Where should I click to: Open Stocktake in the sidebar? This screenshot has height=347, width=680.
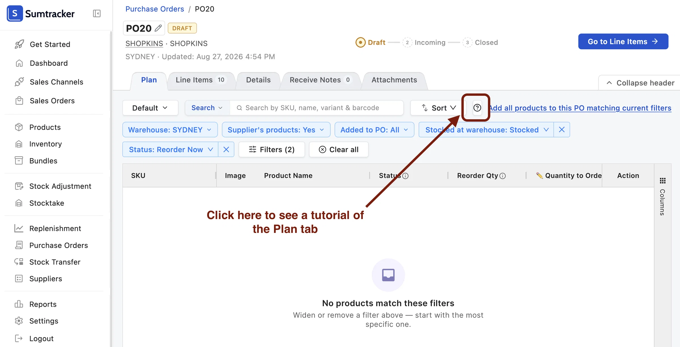pyautogui.click(x=46, y=203)
